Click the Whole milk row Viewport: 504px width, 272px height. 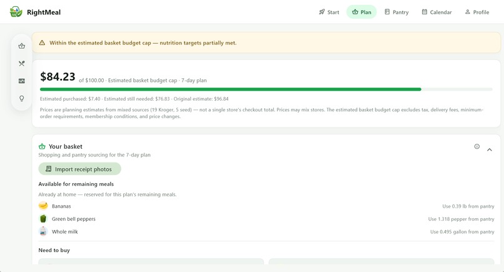tap(266, 231)
